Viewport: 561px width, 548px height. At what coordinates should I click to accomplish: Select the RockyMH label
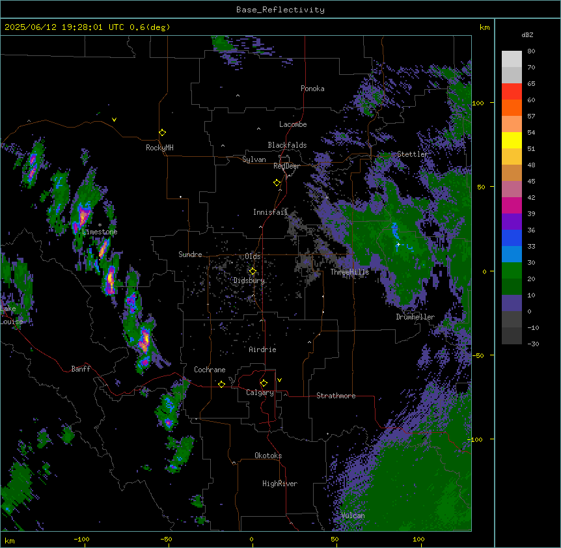tap(159, 148)
